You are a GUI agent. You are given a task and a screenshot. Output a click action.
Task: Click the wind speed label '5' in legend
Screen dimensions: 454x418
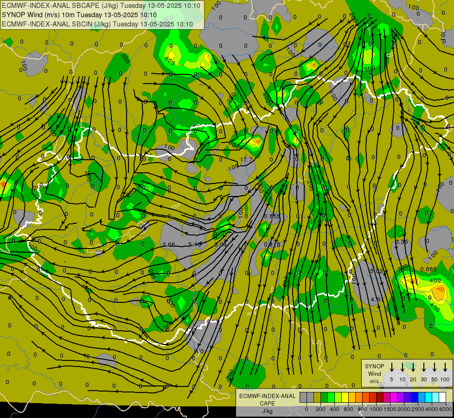(391, 379)
